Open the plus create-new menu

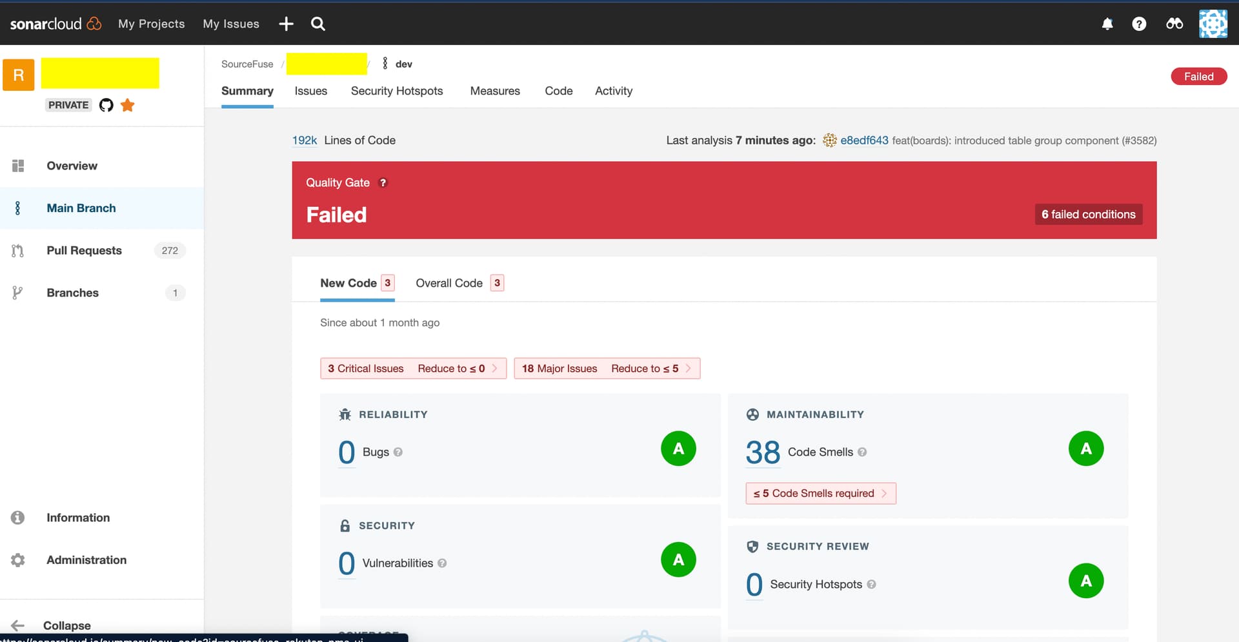pyautogui.click(x=286, y=24)
